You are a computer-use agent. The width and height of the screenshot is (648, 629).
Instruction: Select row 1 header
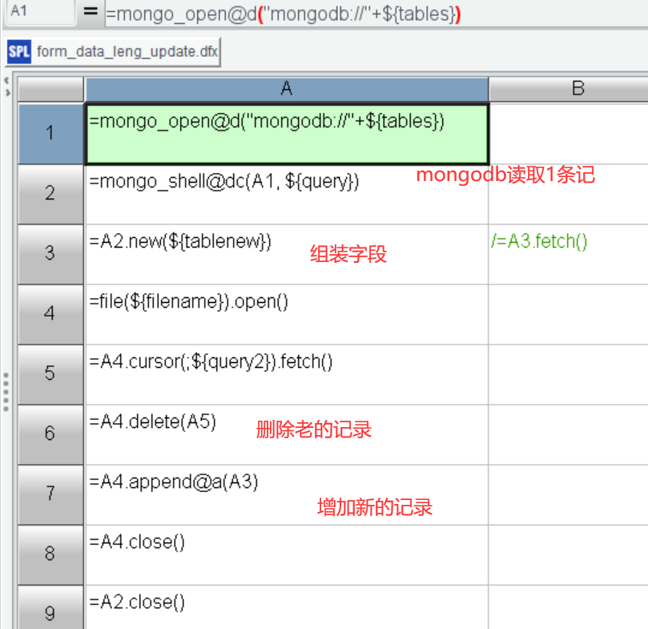coord(50,133)
